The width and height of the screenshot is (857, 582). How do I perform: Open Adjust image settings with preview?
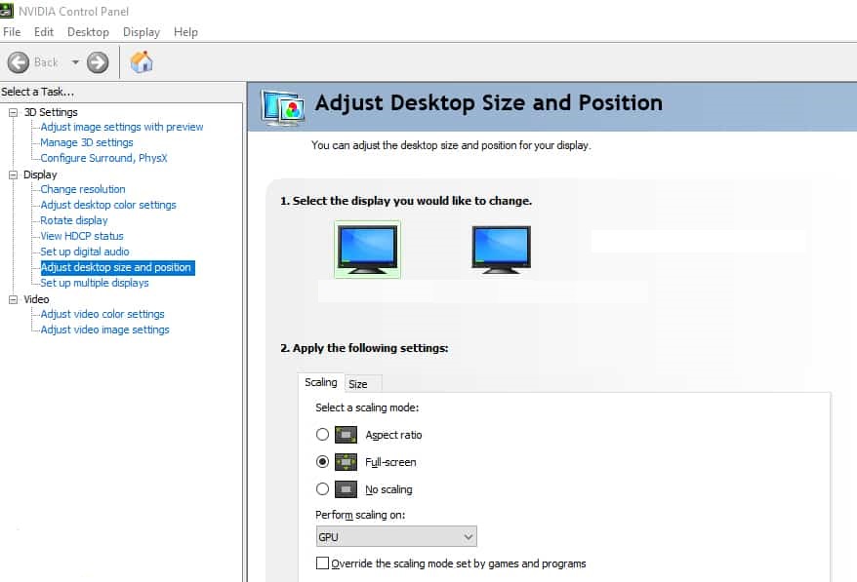click(x=122, y=127)
